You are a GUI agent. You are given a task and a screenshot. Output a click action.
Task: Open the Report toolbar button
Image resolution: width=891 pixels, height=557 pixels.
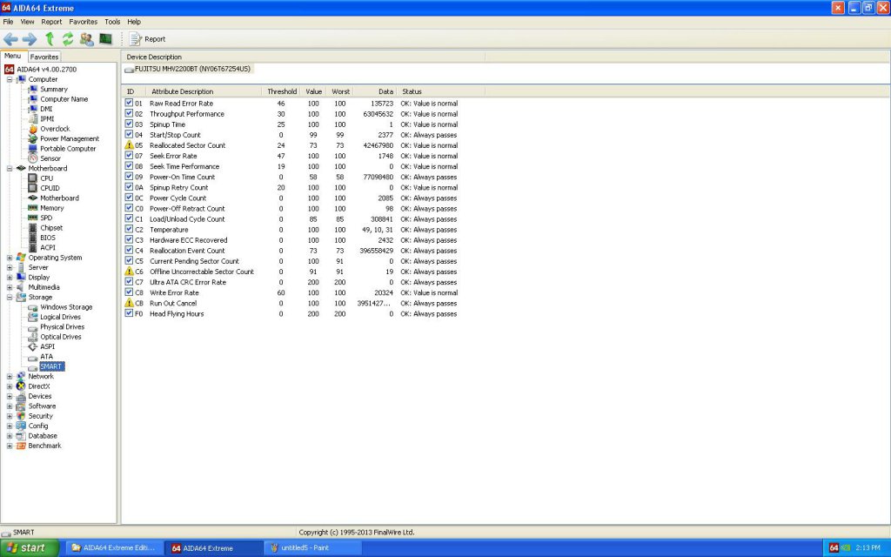(x=147, y=39)
